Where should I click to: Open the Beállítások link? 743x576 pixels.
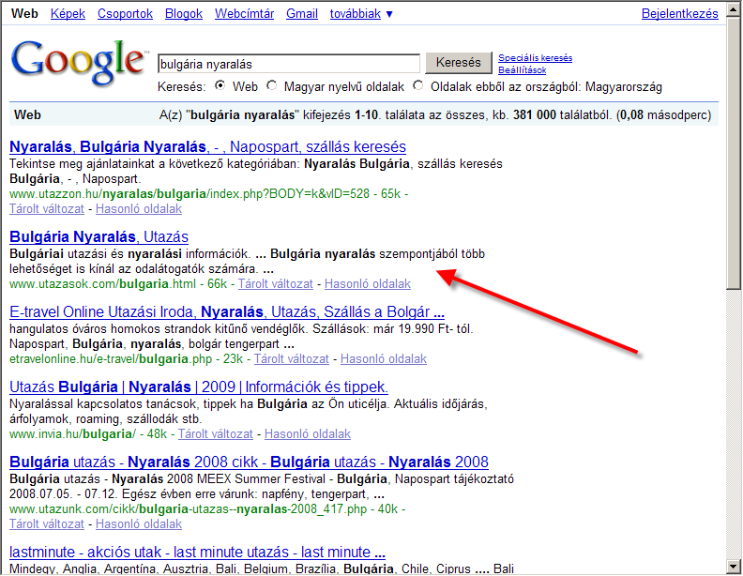tap(523, 70)
